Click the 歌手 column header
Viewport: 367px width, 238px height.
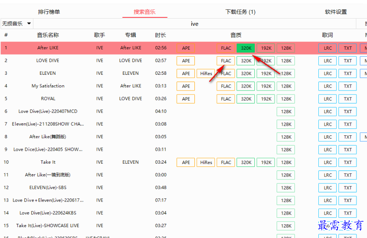[x=100, y=35]
